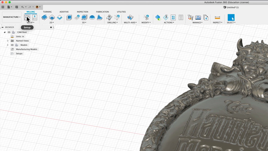Open the SETUP group dropdown
268x151 pixels.
(31, 23)
